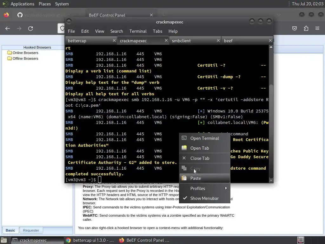
Task: Select Offline Browsers folder in BeEF tree
Action: point(25,58)
